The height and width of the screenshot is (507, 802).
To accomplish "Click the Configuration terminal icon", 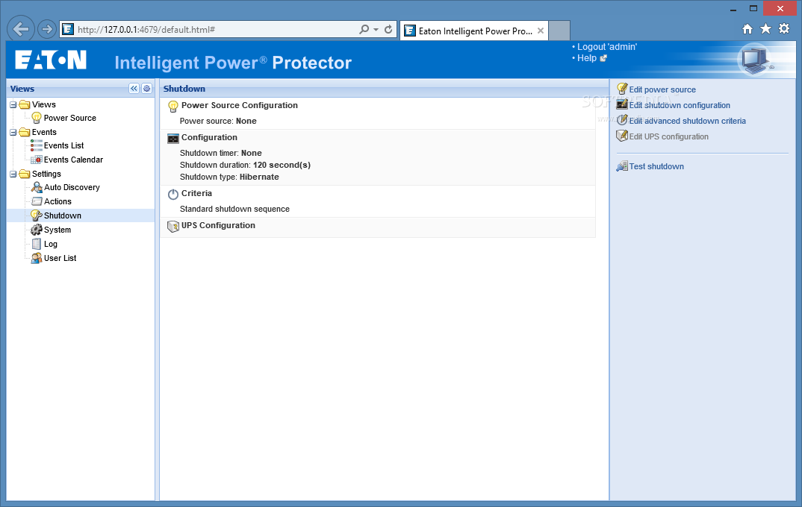I will tap(173, 139).
